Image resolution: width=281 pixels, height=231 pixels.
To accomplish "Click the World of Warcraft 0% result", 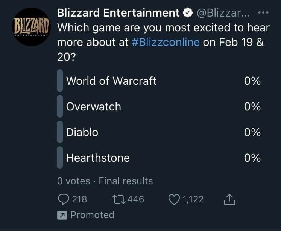I will [252, 81].
